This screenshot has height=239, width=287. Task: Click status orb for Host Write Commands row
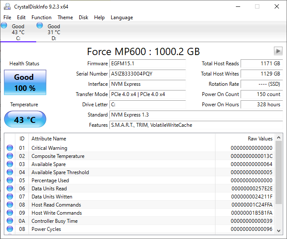(10, 213)
